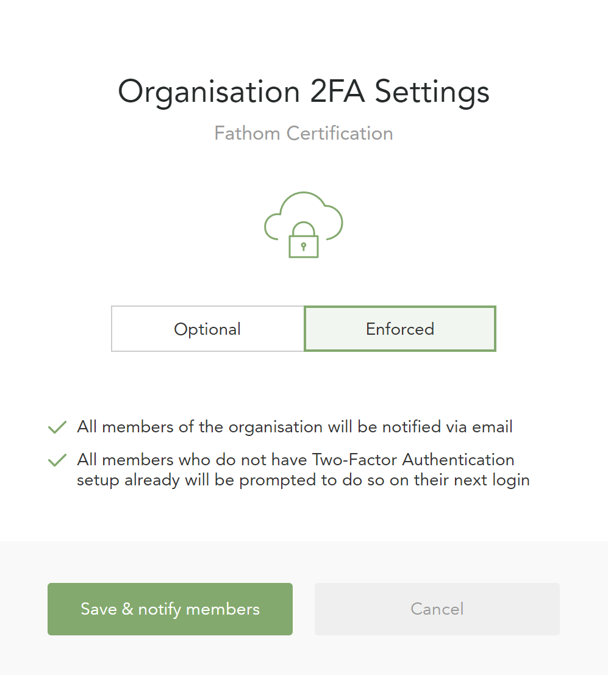
Task: Click the checkmark beside the email notification line
Action: pos(57,427)
